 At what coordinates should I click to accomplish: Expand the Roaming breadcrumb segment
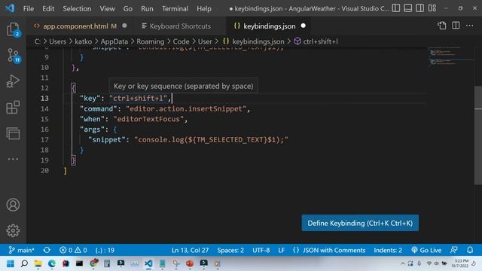[151, 41]
